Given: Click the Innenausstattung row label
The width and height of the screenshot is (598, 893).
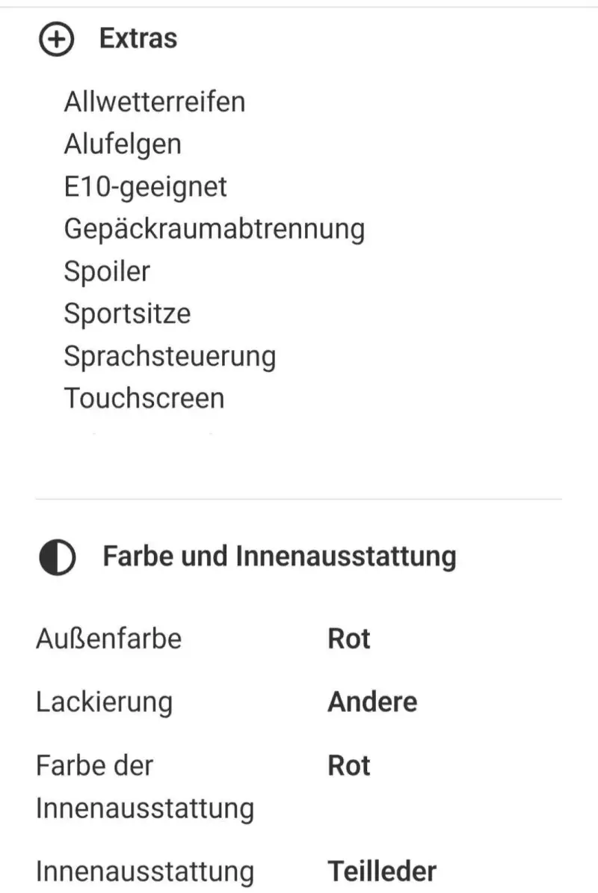Looking at the screenshot, I should pyautogui.click(x=145, y=872).
